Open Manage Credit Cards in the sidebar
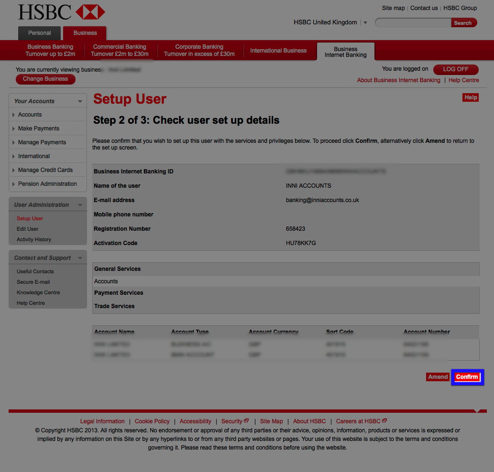 [45, 170]
